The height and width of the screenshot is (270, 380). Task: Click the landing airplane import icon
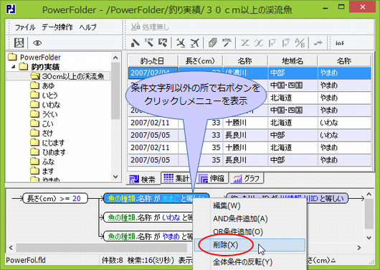181,43
